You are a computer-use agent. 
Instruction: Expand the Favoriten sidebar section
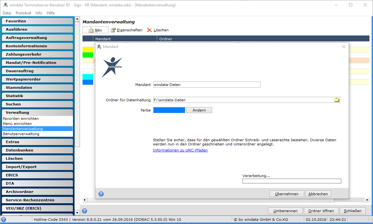pyautogui.click(x=37, y=21)
